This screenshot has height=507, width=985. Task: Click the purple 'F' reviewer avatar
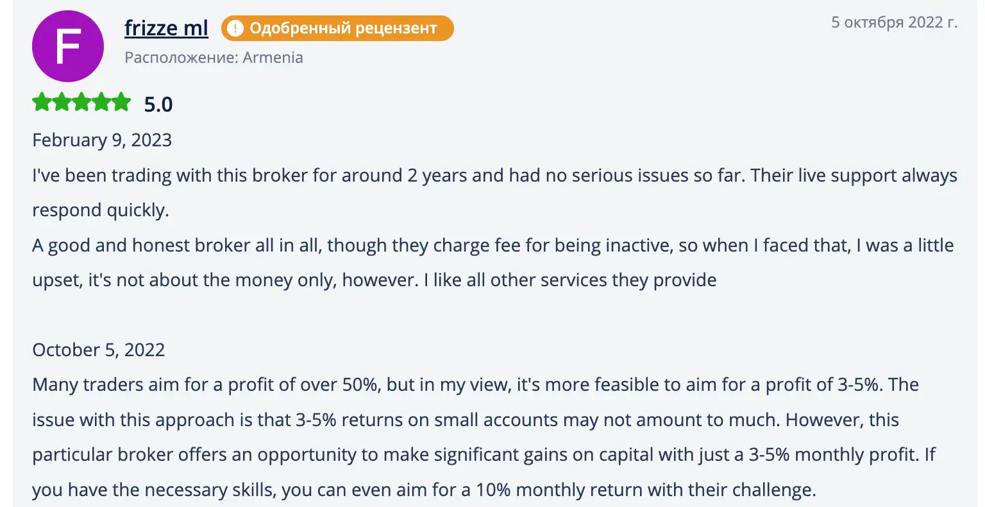67,46
